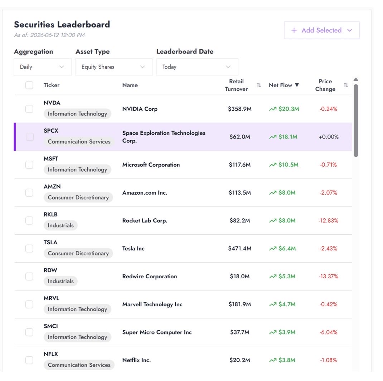Click the TSLA net flow trend arrow
The height and width of the screenshot is (381, 383).
coord(273,249)
